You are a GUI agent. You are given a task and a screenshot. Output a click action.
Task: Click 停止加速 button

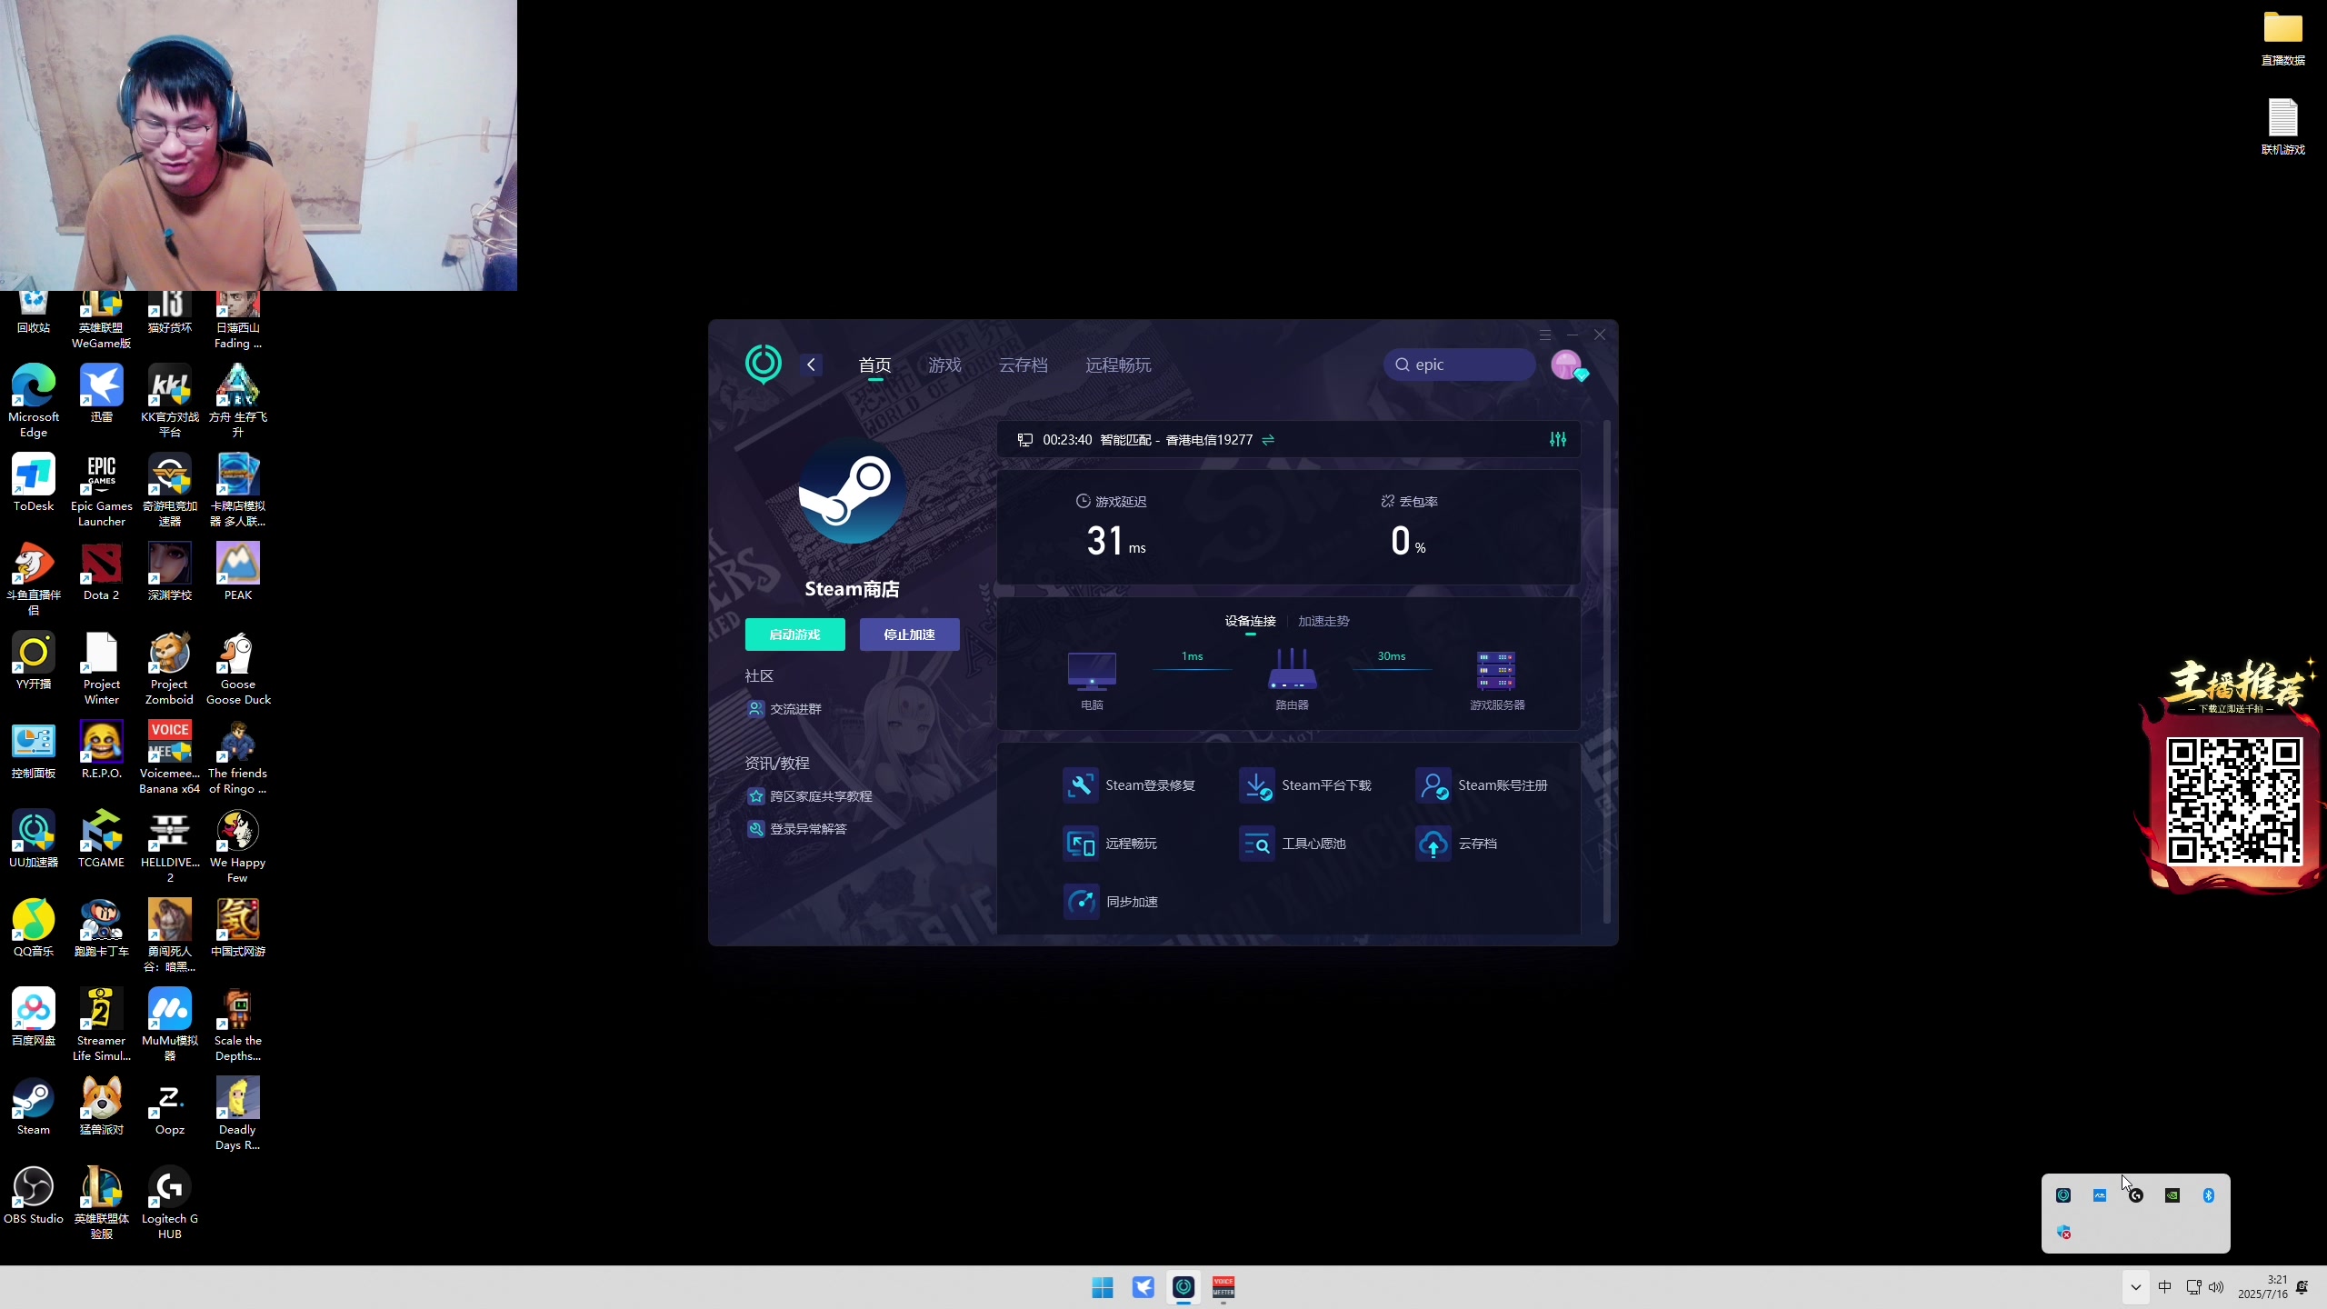pyautogui.click(x=909, y=635)
